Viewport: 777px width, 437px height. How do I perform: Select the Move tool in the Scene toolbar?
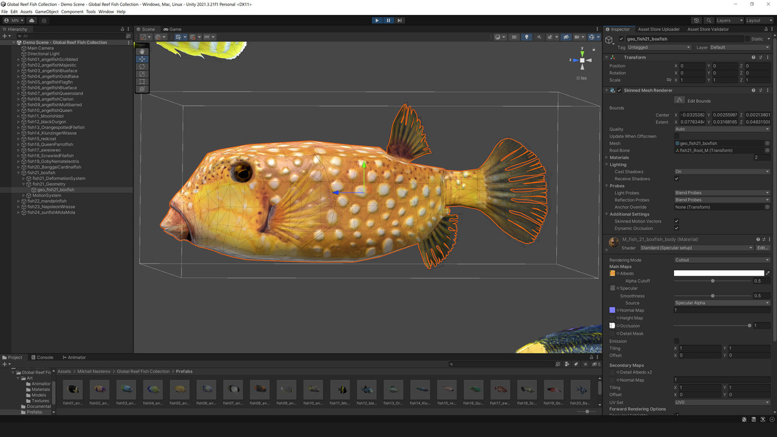tap(142, 60)
